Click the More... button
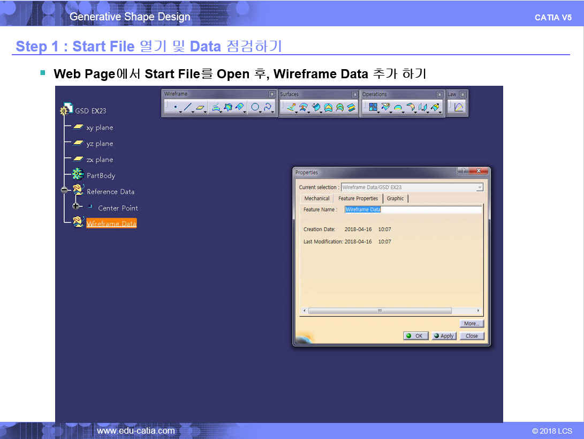Screen dimensions: 584x439 (471, 324)
